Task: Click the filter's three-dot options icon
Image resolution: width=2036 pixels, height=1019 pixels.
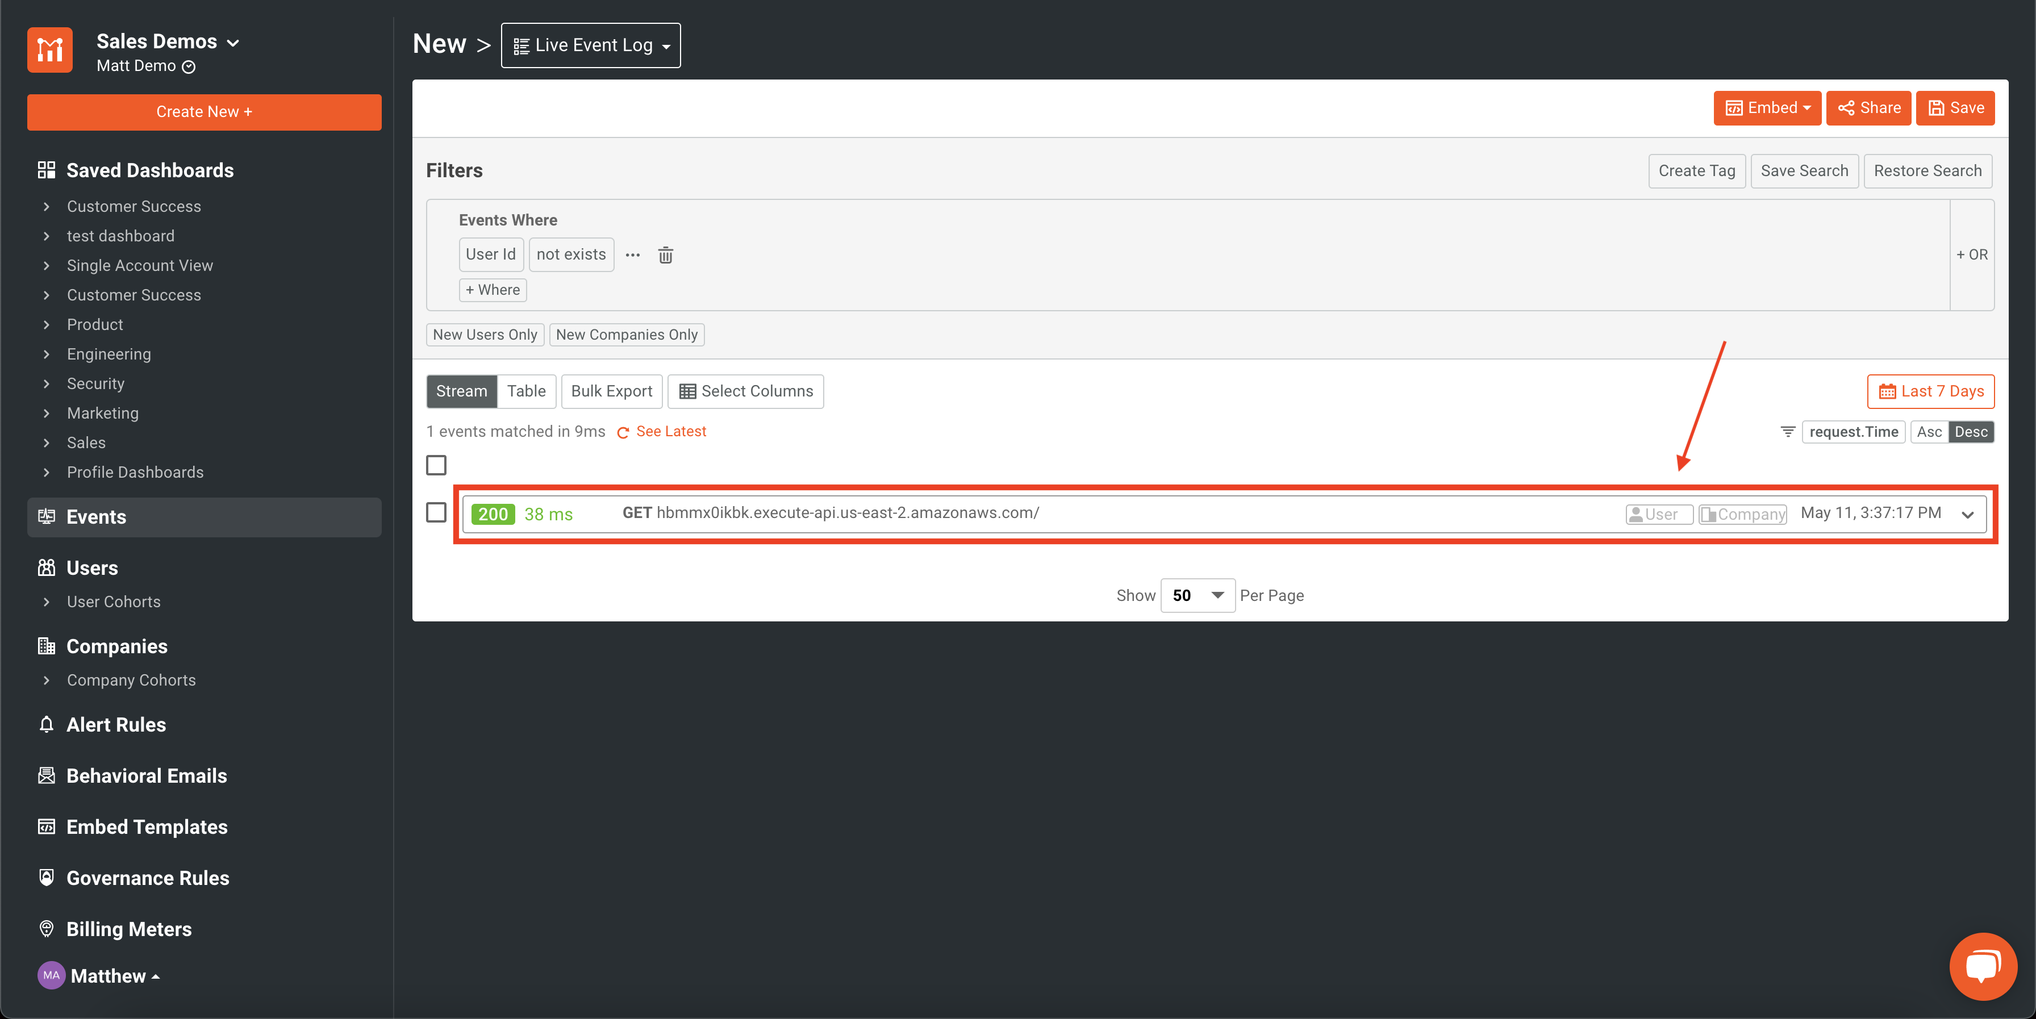Action: click(632, 254)
